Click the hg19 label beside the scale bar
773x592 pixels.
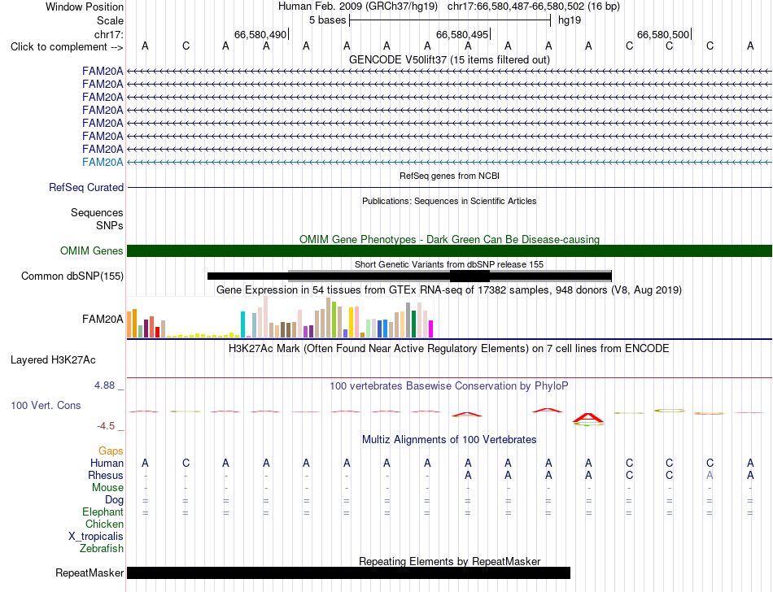[570, 20]
